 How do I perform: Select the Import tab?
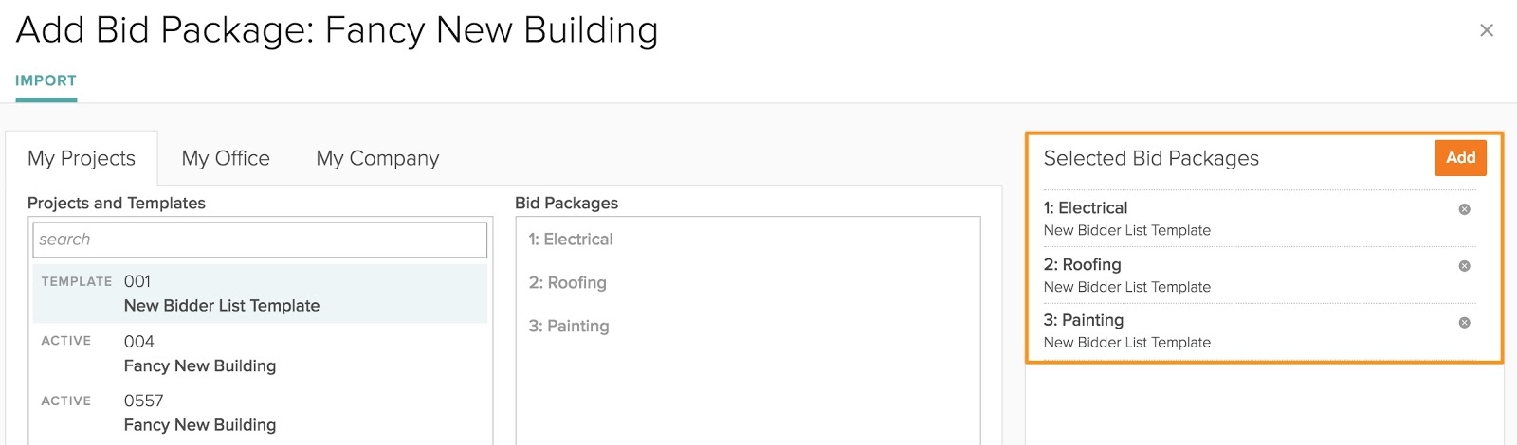coord(46,81)
